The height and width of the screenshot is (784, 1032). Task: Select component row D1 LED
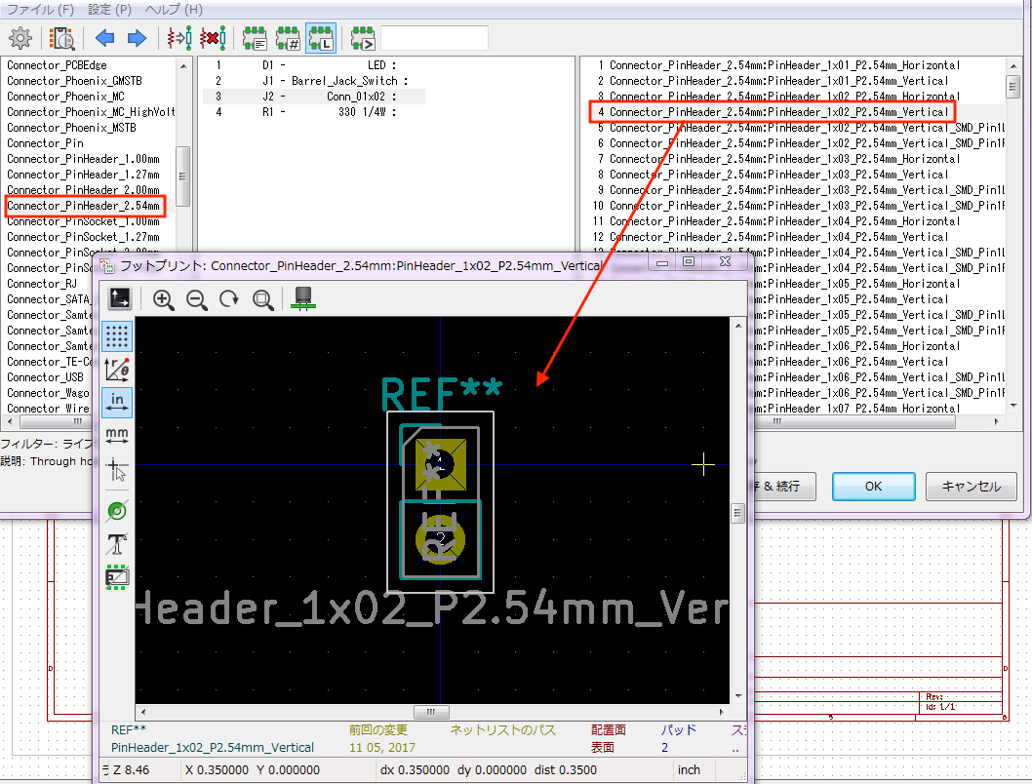tap(313, 65)
